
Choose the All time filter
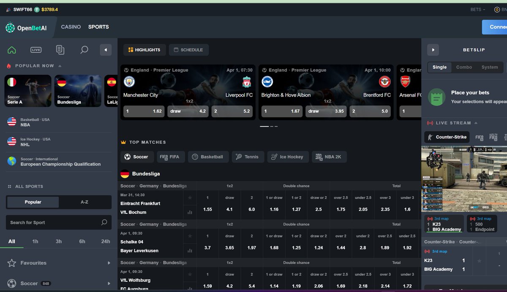[x=12, y=241]
